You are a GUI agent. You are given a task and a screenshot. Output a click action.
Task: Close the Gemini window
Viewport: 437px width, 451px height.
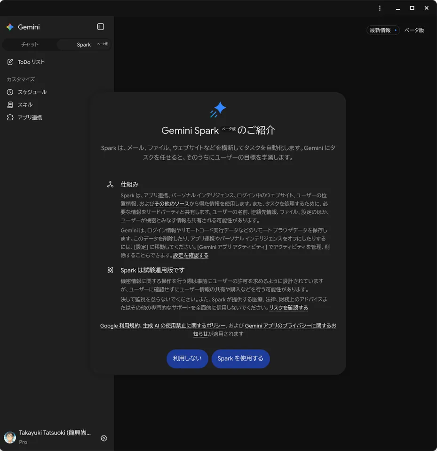pyautogui.click(x=427, y=8)
